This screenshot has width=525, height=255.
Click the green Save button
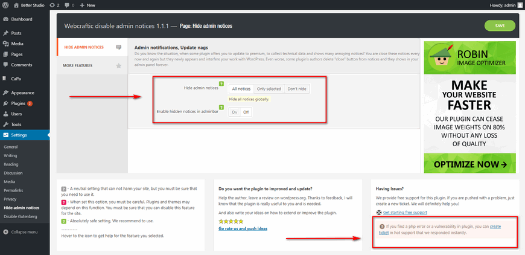[x=500, y=26]
